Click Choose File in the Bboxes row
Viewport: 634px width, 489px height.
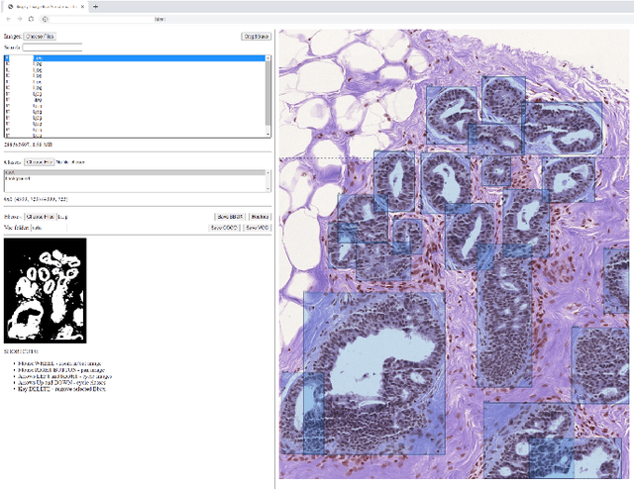[41, 216]
